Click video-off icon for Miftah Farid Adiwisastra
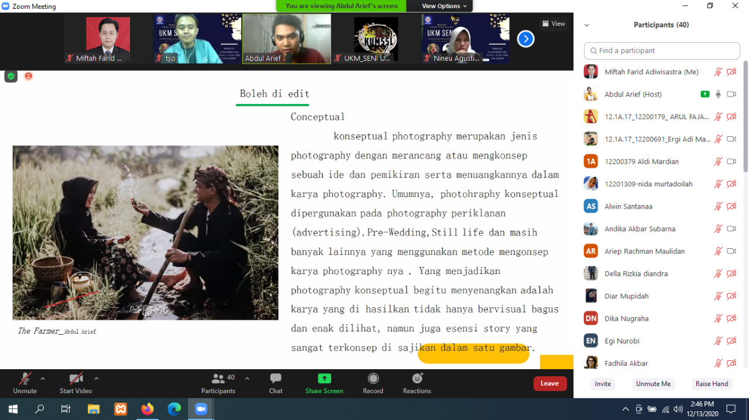 pyautogui.click(x=731, y=72)
